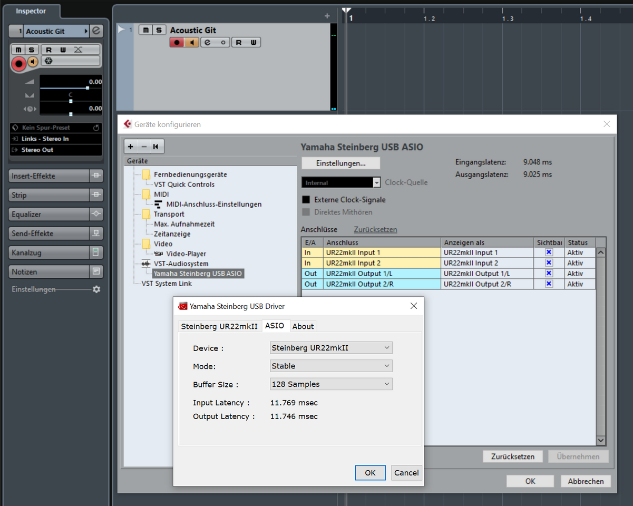Click the ports table scrollbar down arrow

[601, 440]
